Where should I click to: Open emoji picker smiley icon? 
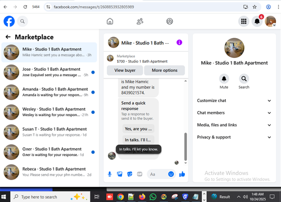pos(171,174)
